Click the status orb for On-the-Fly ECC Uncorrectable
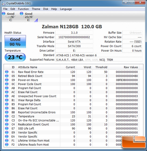Image resolution: width=147 pixels, height=151 pixels. [x=7, y=120]
